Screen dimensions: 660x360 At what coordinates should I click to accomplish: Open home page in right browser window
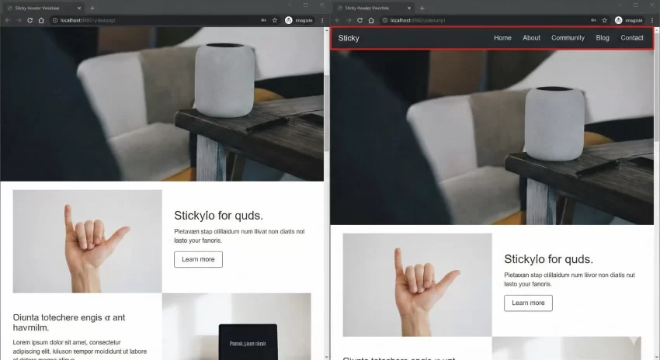click(371, 20)
